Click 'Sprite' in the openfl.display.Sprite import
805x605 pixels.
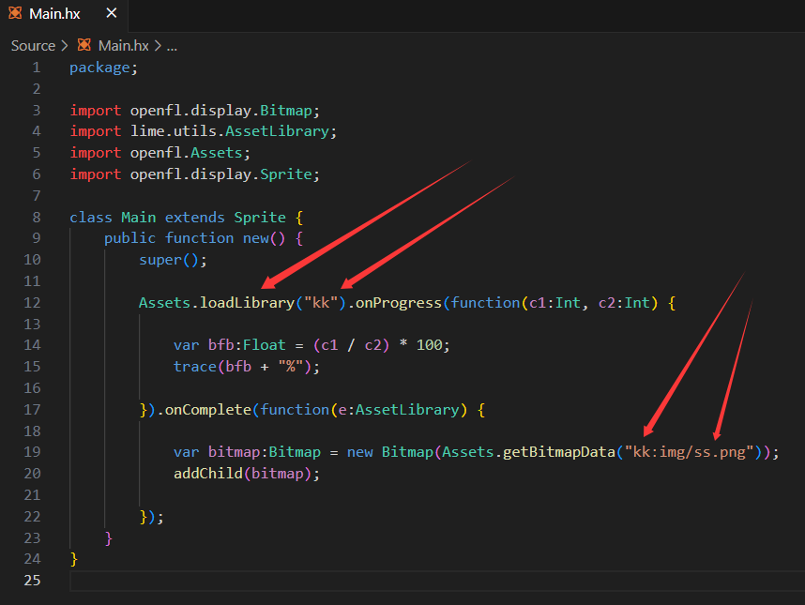point(286,174)
